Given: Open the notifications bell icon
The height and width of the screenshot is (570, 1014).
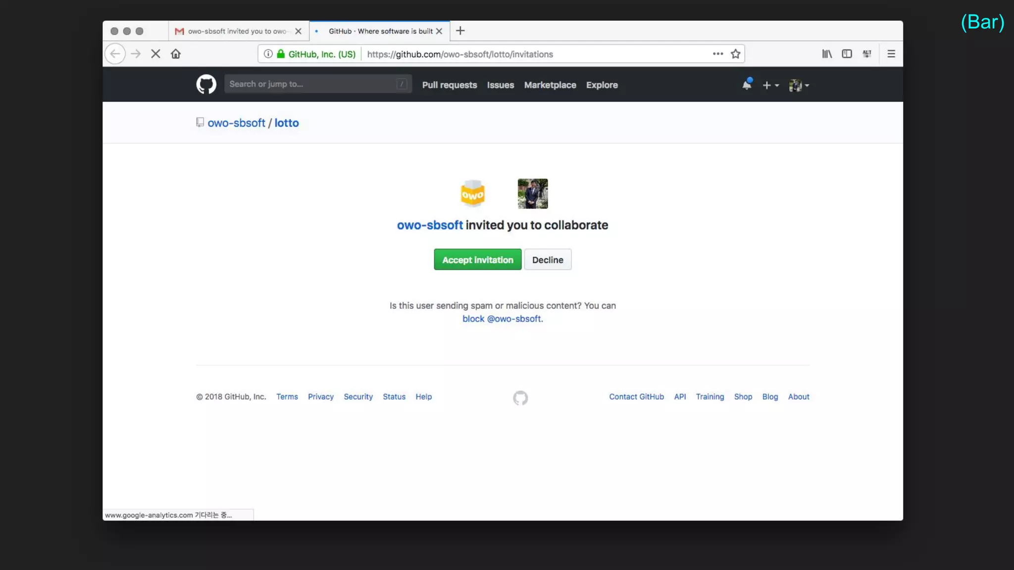Looking at the screenshot, I should 747,85.
